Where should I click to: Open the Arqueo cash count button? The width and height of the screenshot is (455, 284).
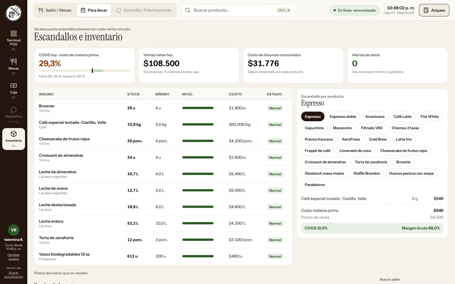click(434, 10)
